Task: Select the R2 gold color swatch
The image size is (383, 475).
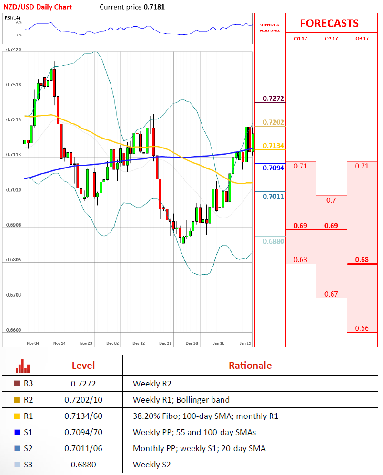Action: coord(17,400)
